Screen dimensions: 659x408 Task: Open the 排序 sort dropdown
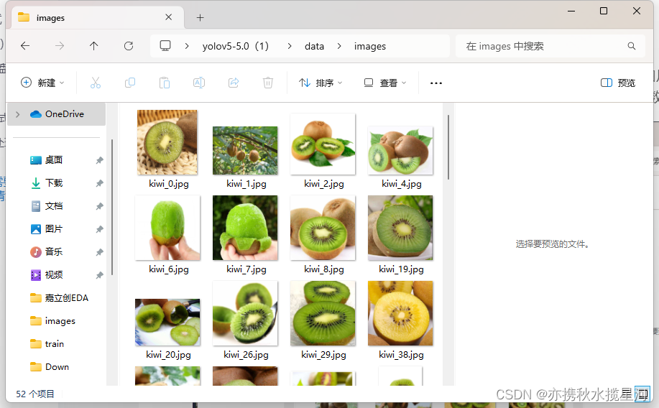(321, 83)
